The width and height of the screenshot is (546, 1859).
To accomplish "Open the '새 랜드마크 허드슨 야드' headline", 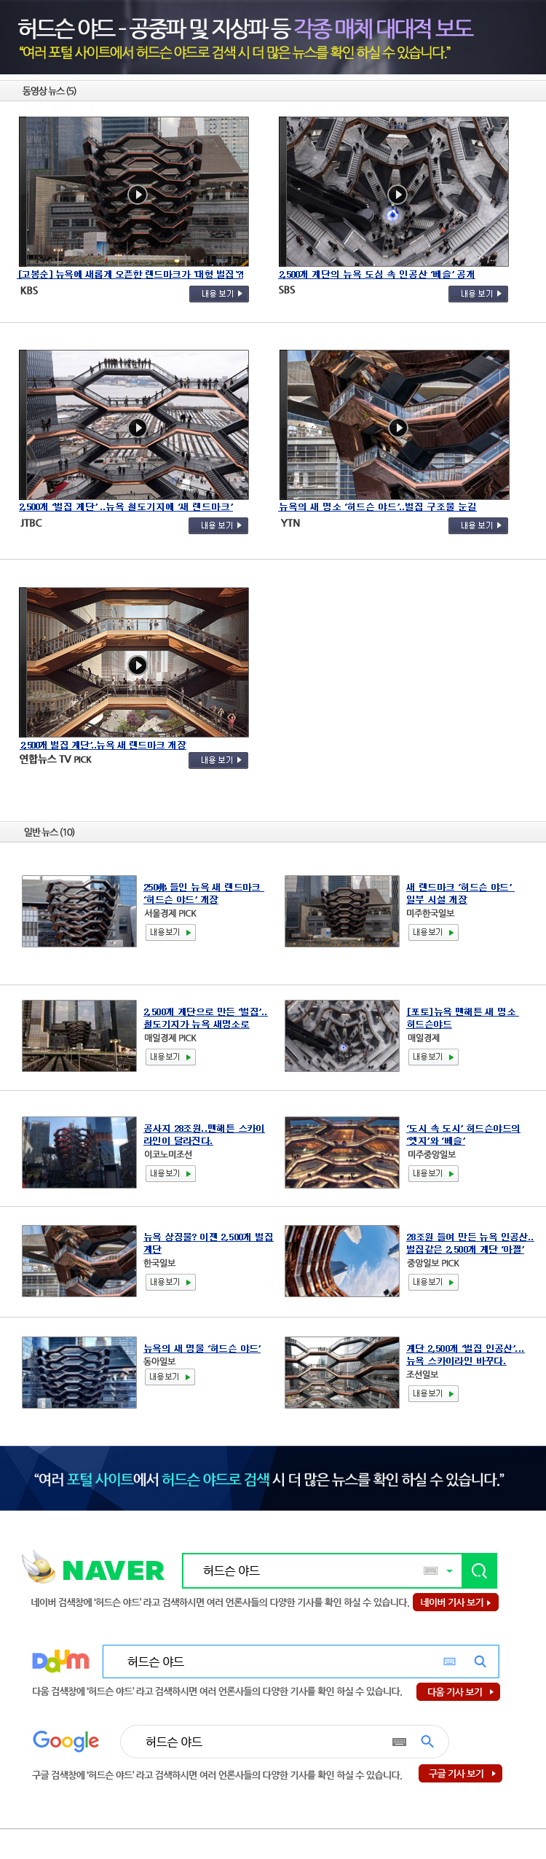I will [x=460, y=893].
